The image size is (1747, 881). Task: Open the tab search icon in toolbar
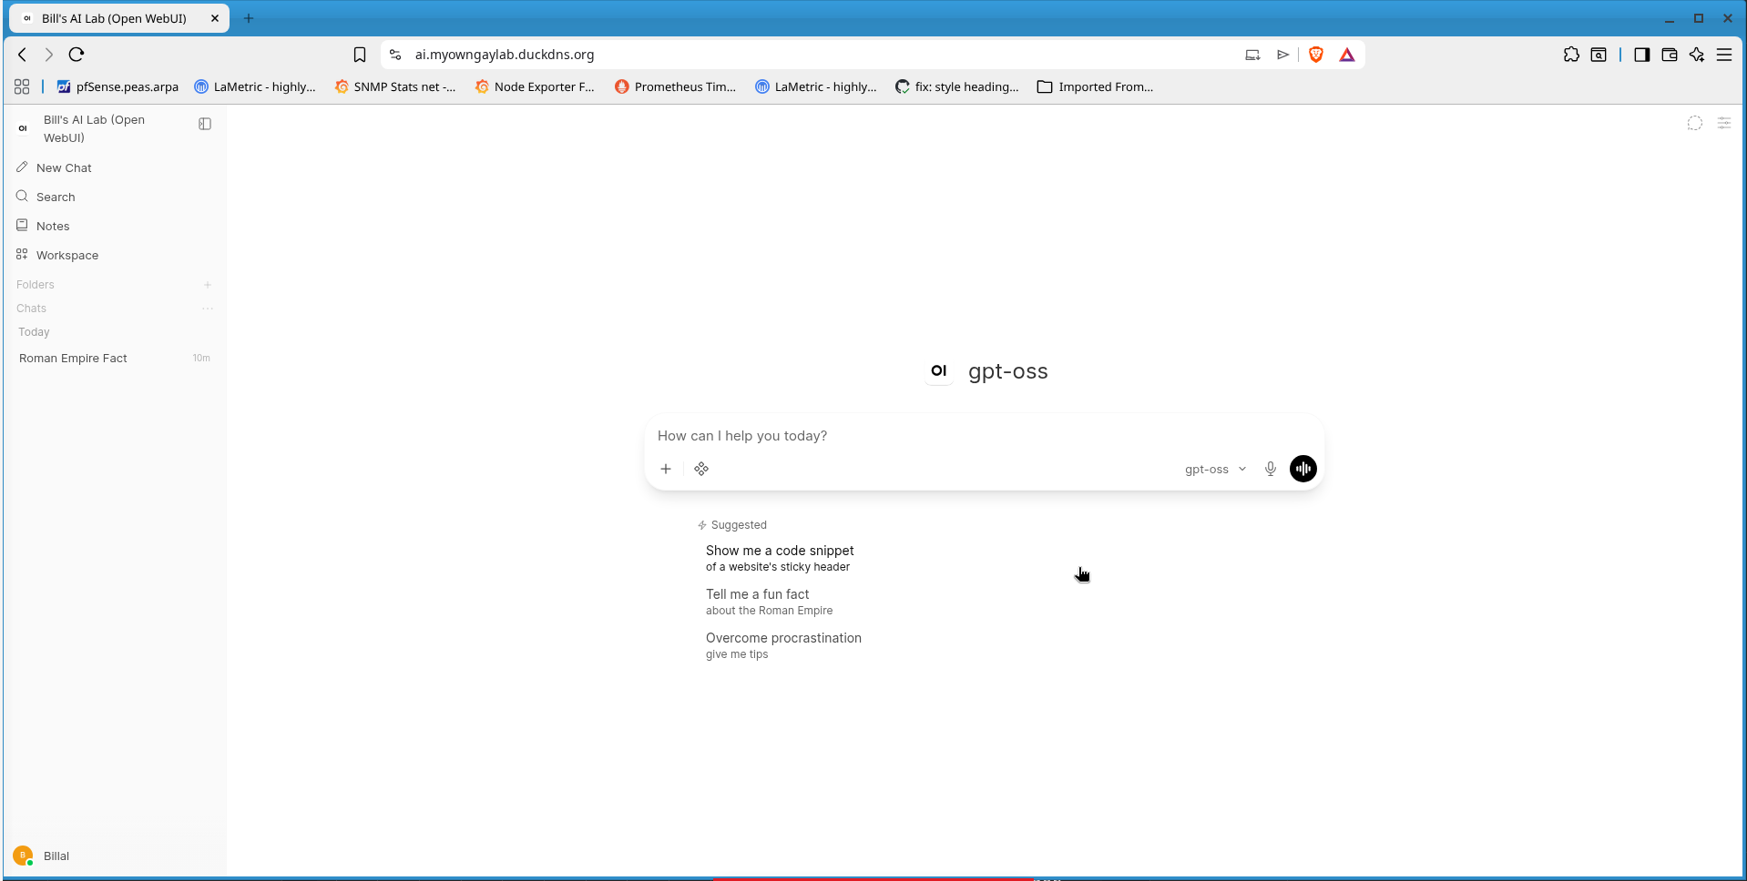(1599, 55)
